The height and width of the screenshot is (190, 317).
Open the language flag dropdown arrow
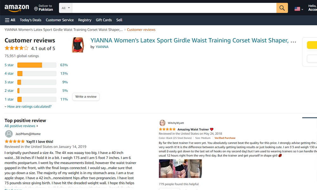click(x=302, y=9)
